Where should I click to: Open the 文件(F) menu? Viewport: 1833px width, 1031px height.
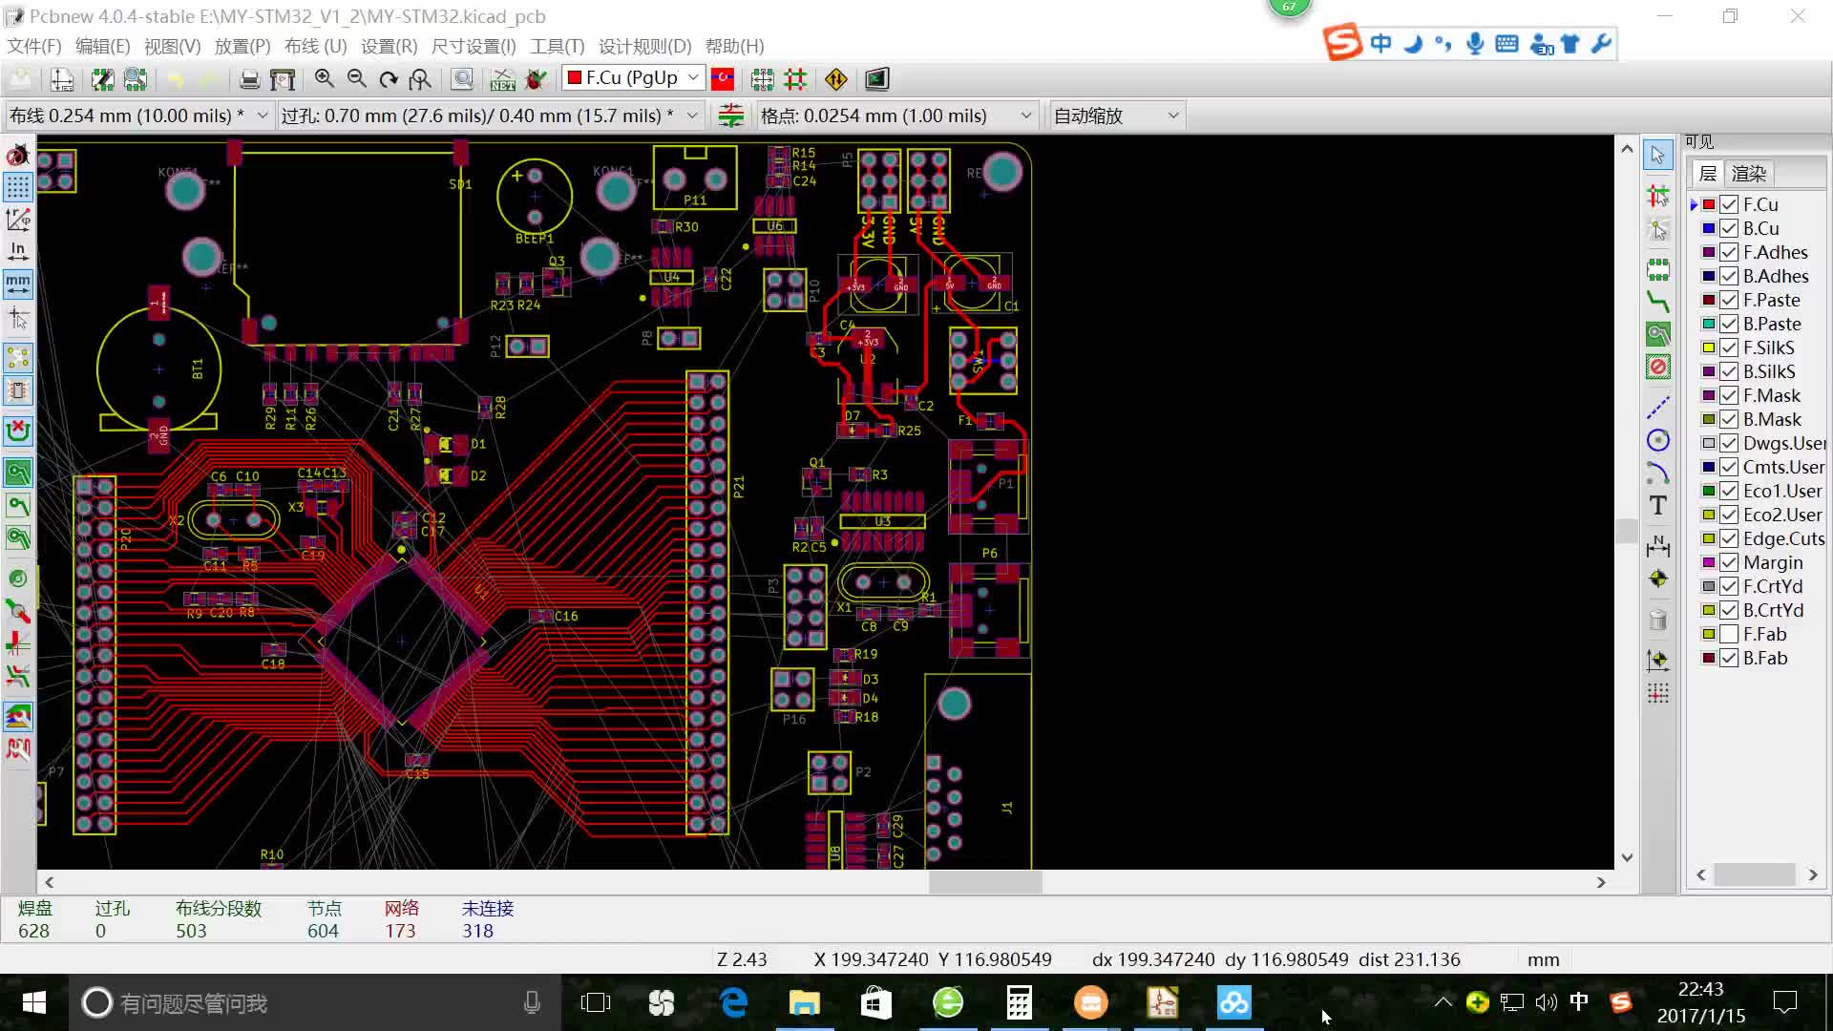[x=34, y=46]
